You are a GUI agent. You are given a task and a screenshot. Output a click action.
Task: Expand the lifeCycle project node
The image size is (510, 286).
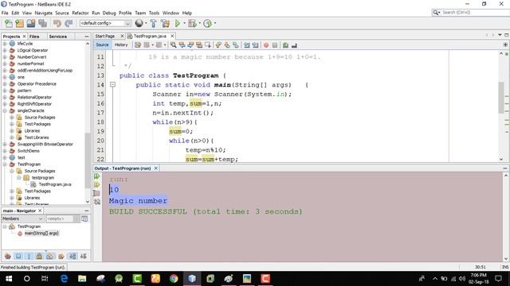tap(5, 44)
